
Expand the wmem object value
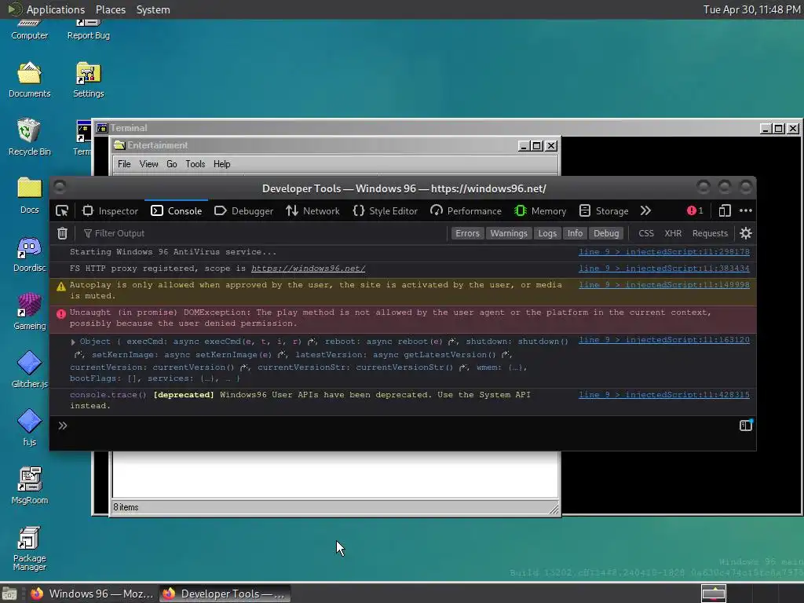pyautogui.click(x=515, y=367)
